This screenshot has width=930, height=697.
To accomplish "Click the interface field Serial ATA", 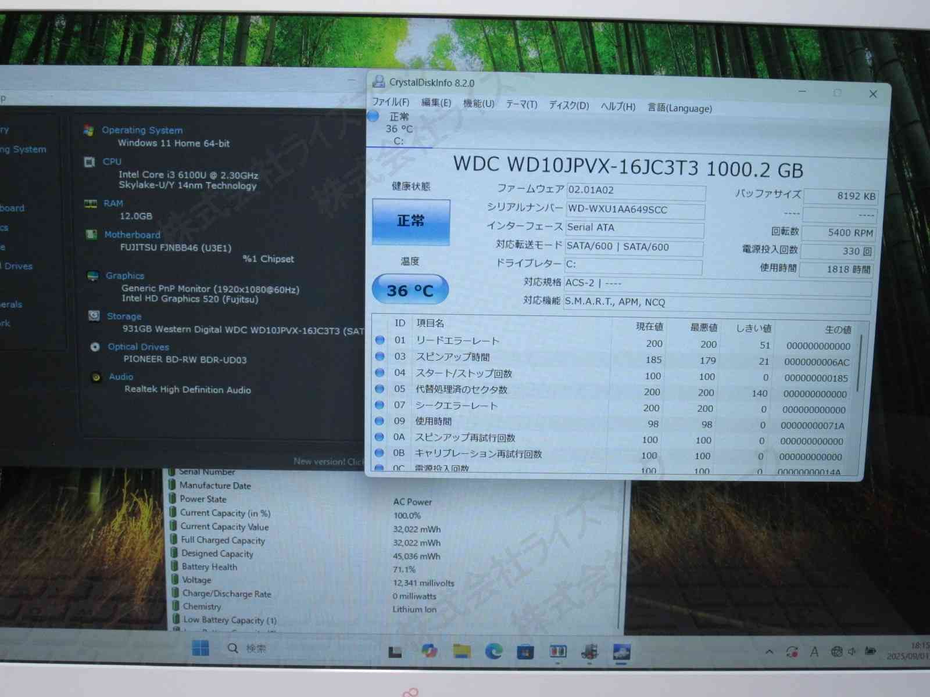I will pyautogui.click(x=635, y=228).
